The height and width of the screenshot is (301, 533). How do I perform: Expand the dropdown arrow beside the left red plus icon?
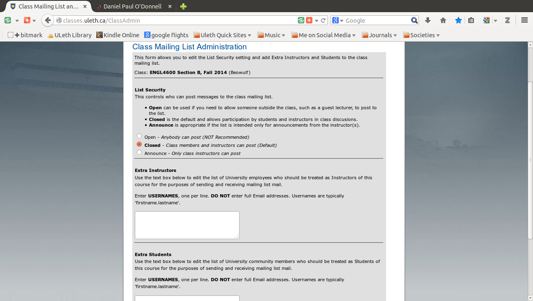click(34, 21)
